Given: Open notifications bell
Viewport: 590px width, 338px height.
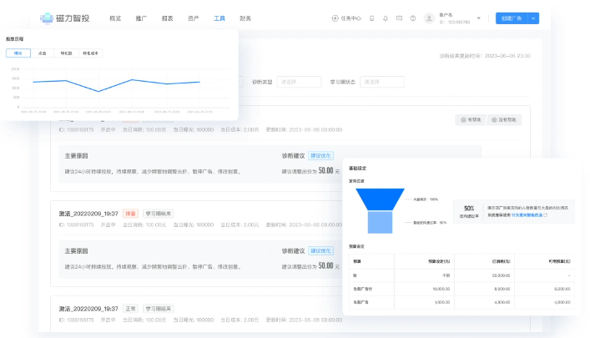Looking at the screenshot, I should click(386, 18).
